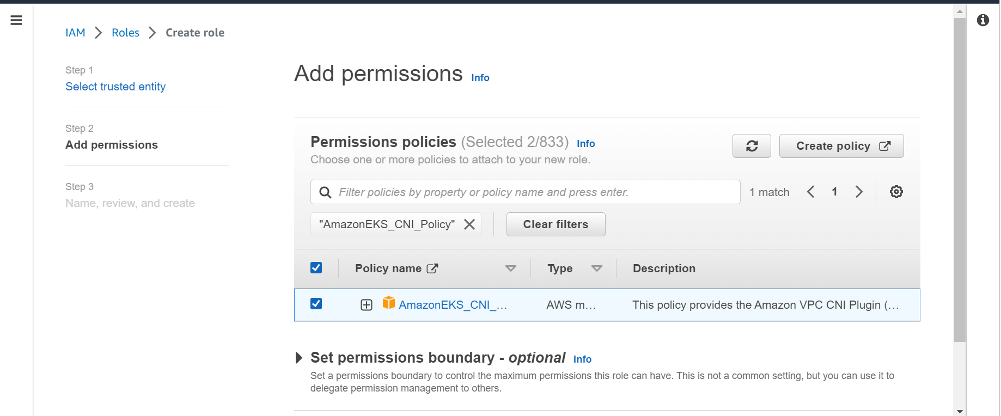The width and height of the screenshot is (1001, 416).
Task: Click the scrollbar up arrow
Action: click(960, 11)
